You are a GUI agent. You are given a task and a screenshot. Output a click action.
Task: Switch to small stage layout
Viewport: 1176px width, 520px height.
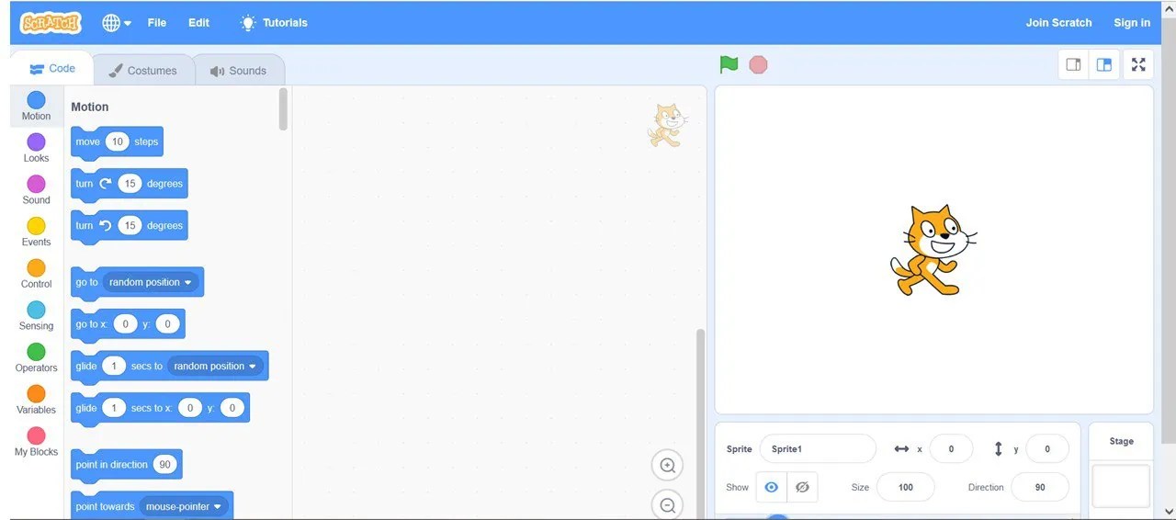point(1073,64)
